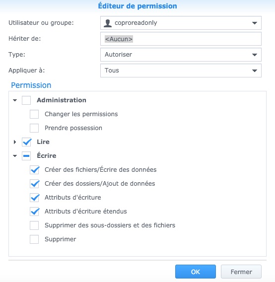This screenshot has height=282, width=275.
Task: Toggle the partially checked Écrire checkbox
Action: tap(26, 156)
